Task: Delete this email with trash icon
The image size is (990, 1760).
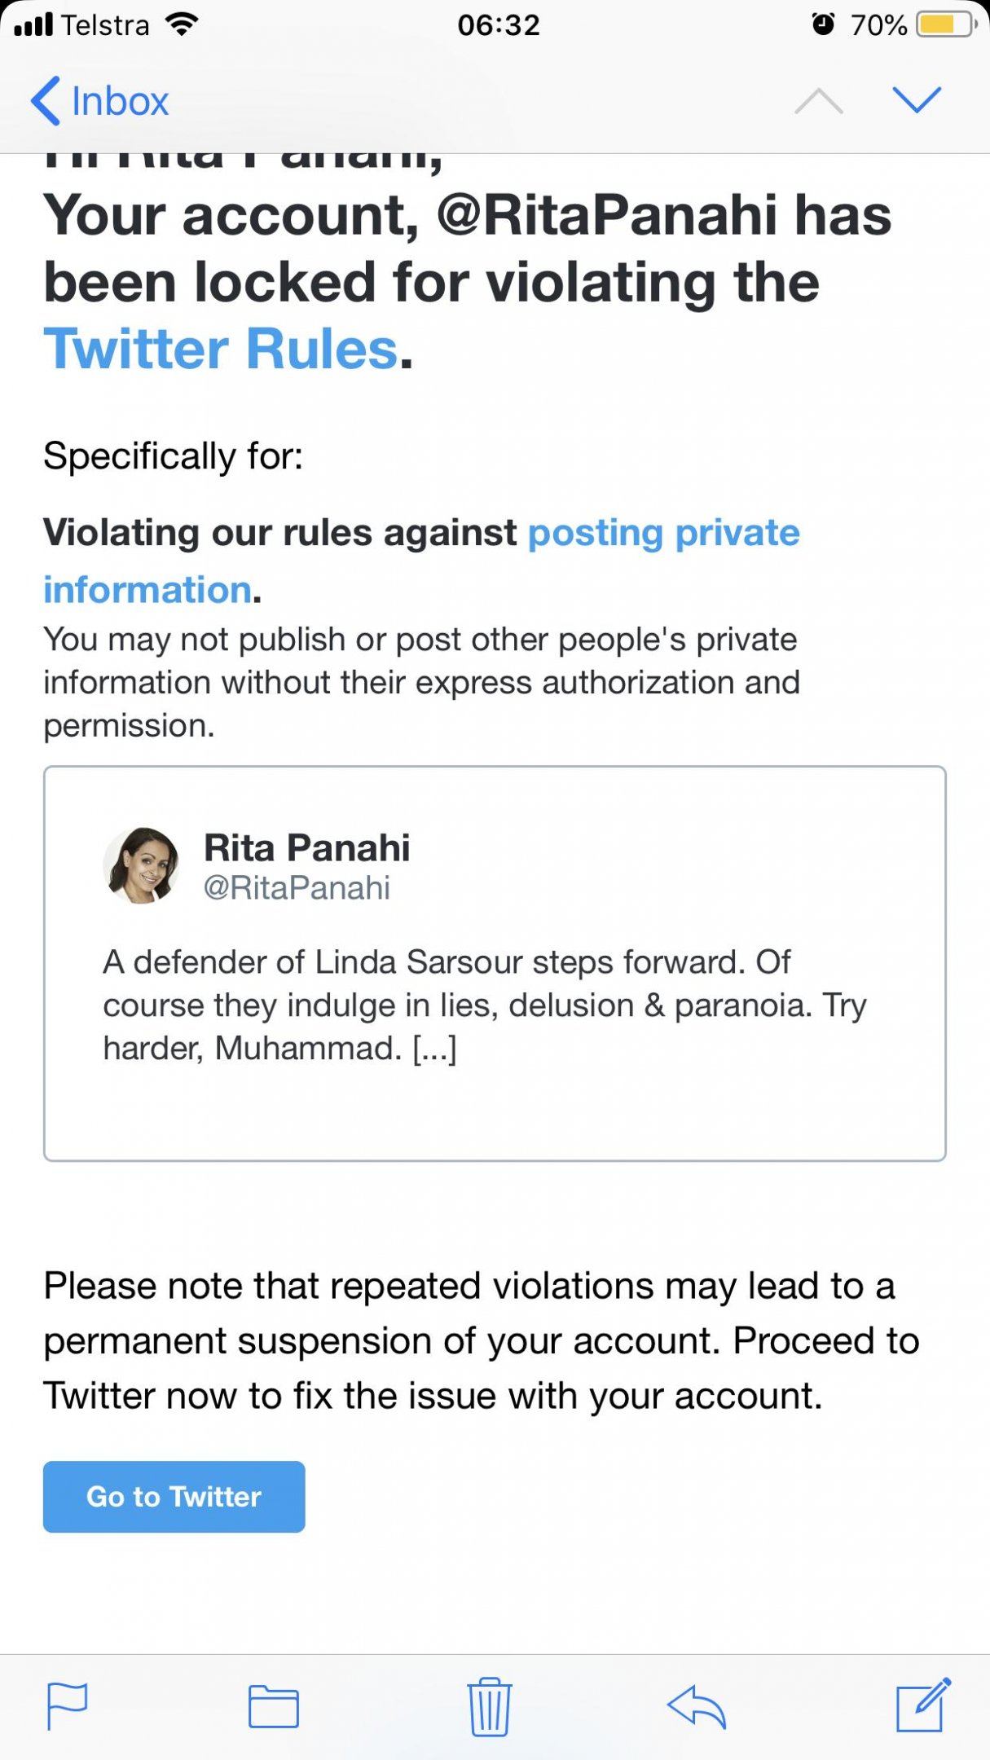Action: (489, 1706)
